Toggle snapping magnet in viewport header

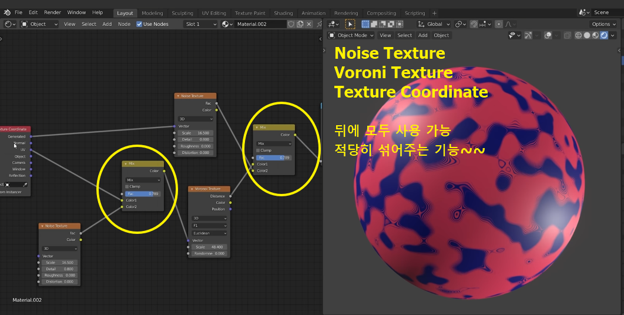point(474,24)
